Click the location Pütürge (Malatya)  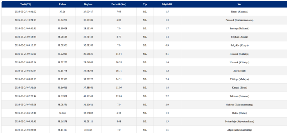239,79
